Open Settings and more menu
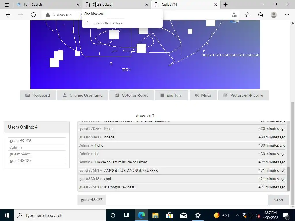 point(287,15)
